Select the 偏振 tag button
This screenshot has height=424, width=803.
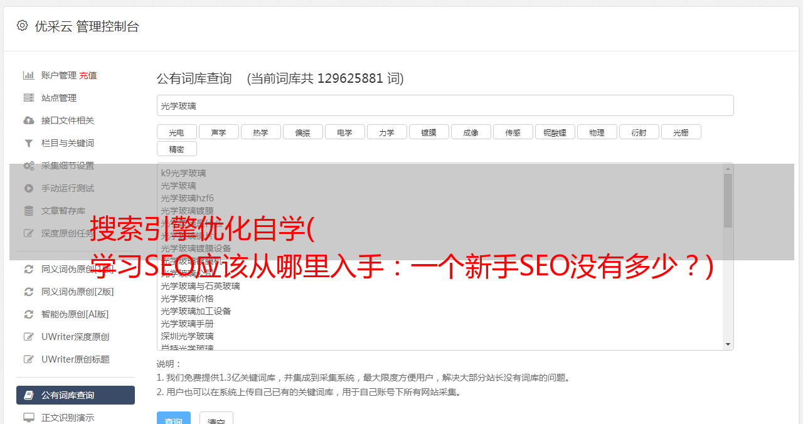[x=302, y=132]
